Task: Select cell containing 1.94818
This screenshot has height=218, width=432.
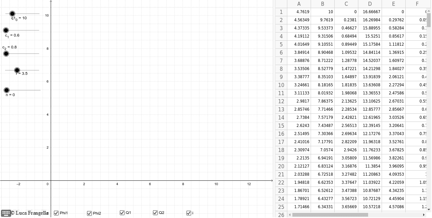Action: pyautogui.click(x=299, y=182)
